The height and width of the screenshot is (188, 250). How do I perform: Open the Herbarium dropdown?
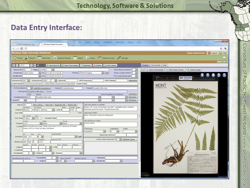pos(29,81)
